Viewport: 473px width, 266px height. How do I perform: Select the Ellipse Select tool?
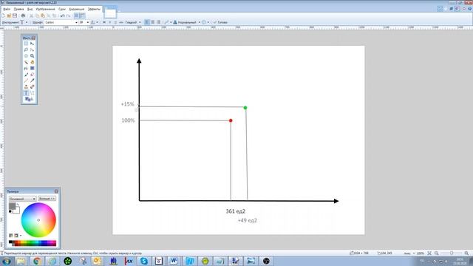pos(26,56)
